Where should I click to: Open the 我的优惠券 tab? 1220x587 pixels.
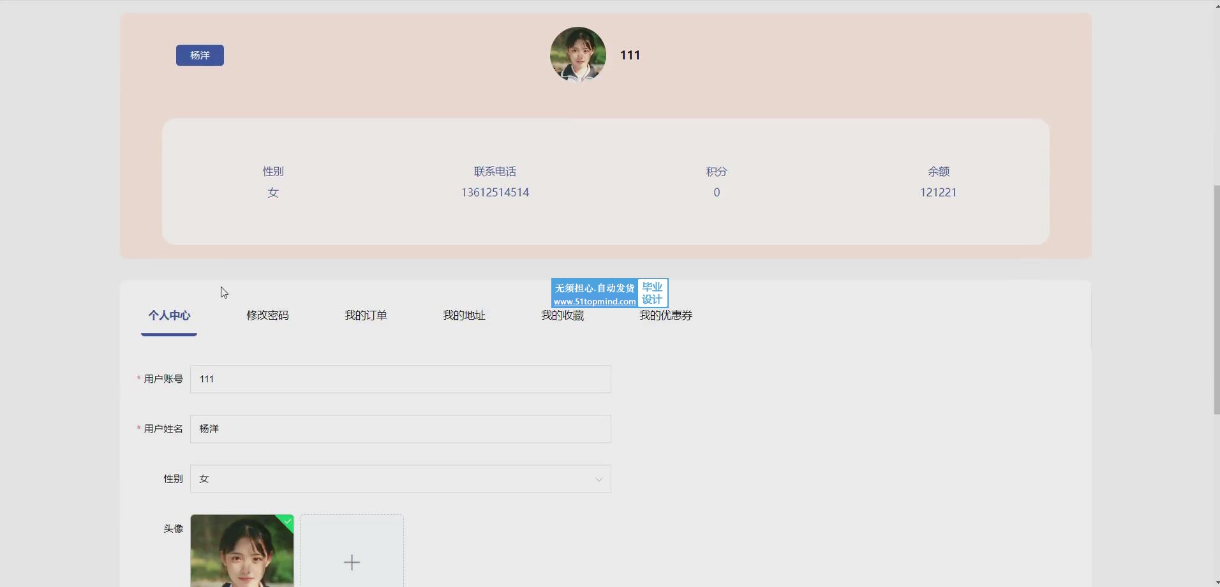pyautogui.click(x=666, y=315)
